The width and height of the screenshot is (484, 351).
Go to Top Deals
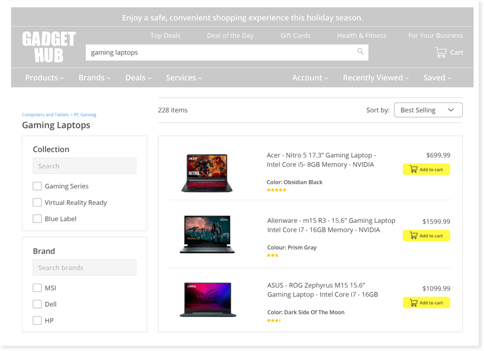165,36
